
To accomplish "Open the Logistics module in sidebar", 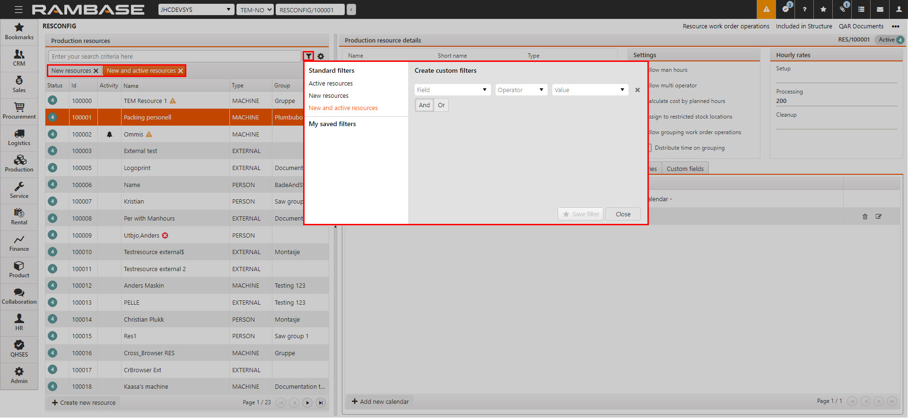I will (19, 137).
